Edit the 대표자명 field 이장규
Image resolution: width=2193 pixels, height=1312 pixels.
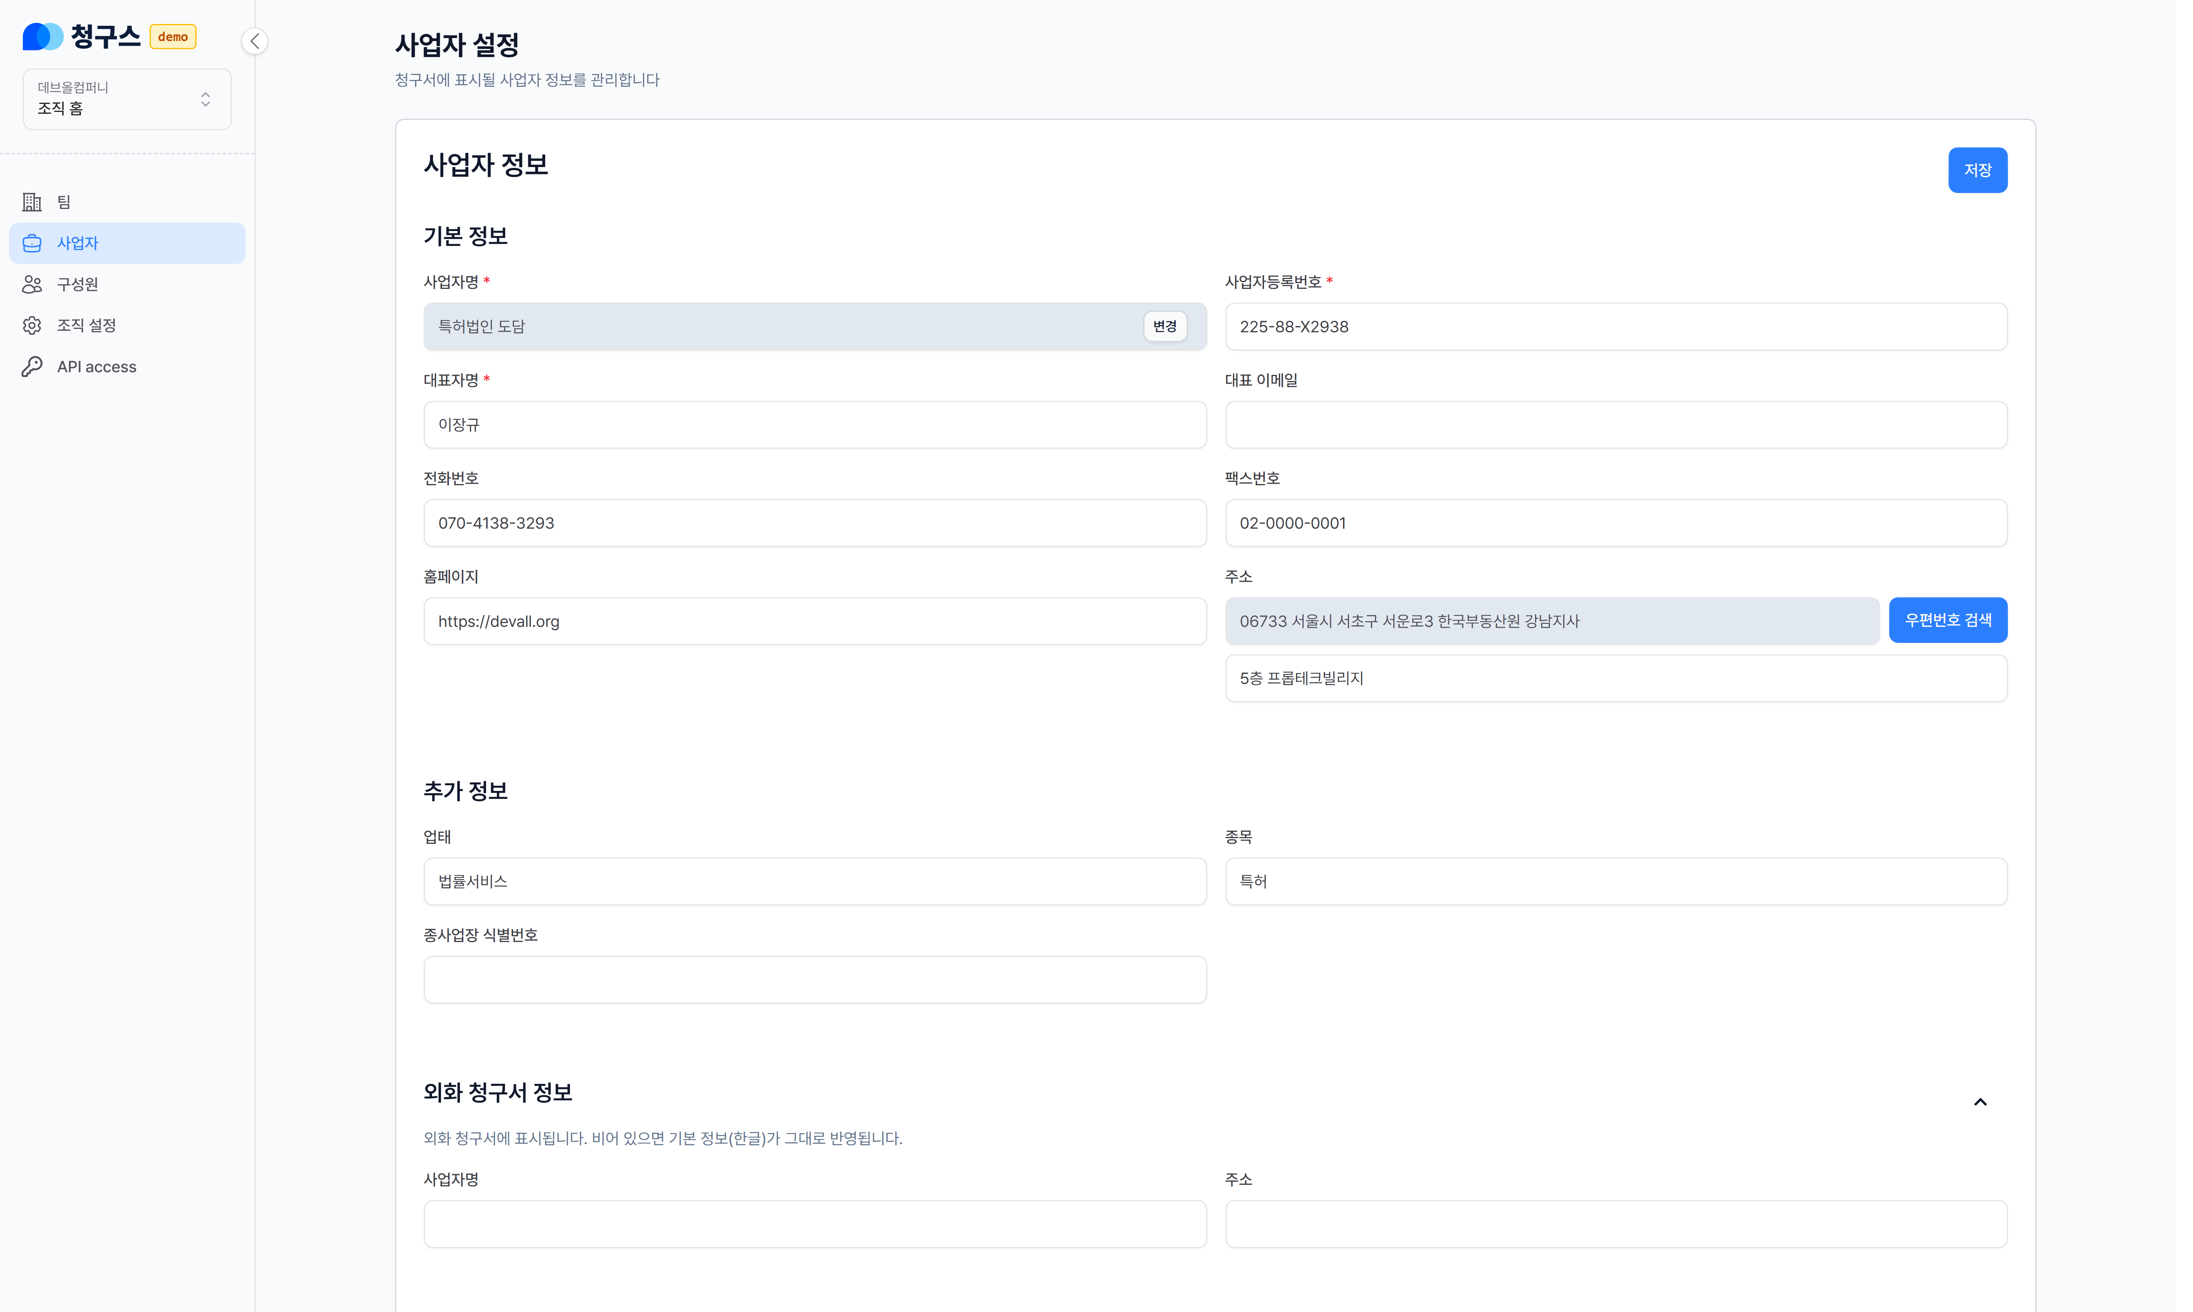tap(814, 425)
